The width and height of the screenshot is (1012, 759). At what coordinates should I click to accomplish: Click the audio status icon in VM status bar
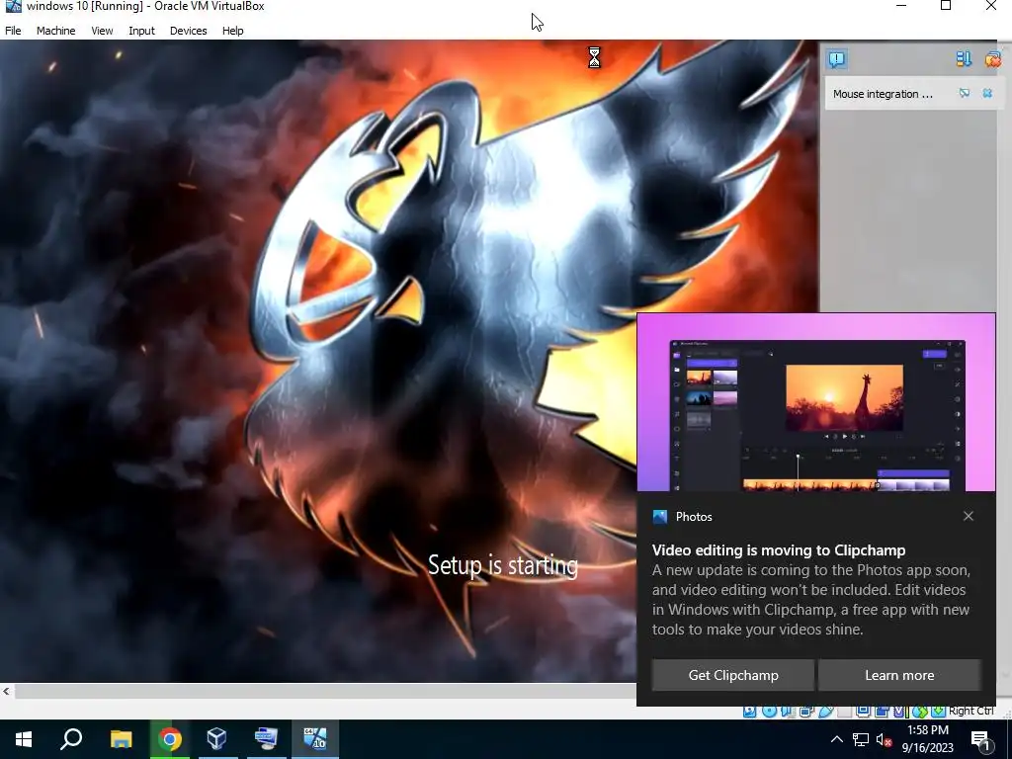click(x=788, y=712)
